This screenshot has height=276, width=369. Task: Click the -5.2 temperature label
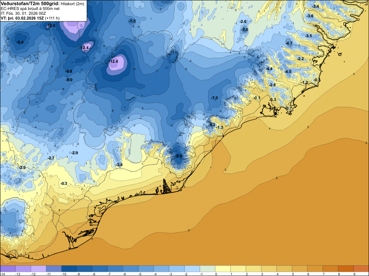[212, 125]
